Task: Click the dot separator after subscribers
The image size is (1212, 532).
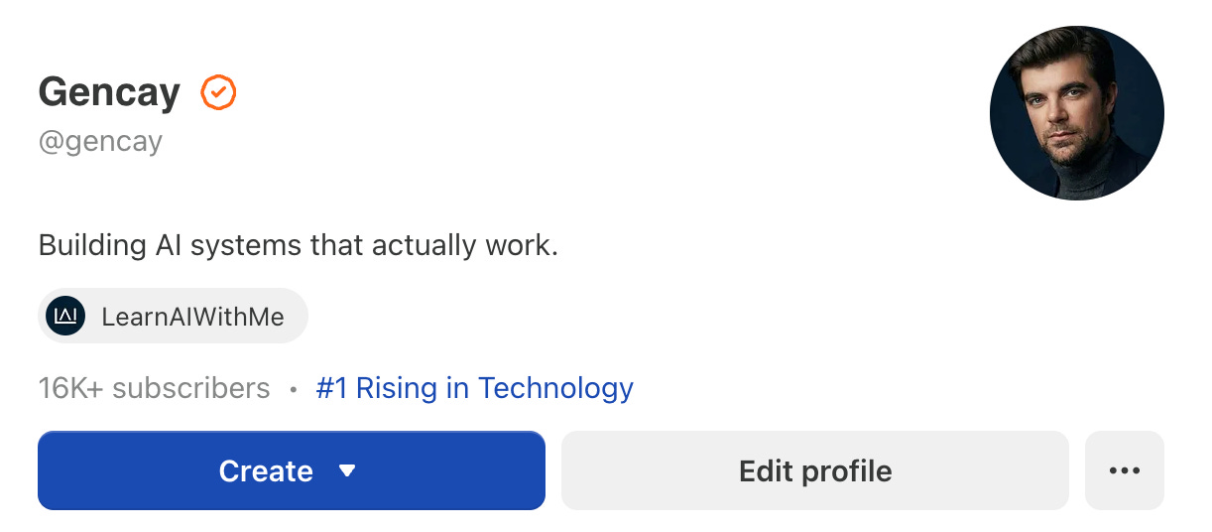Action: click(293, 390)
